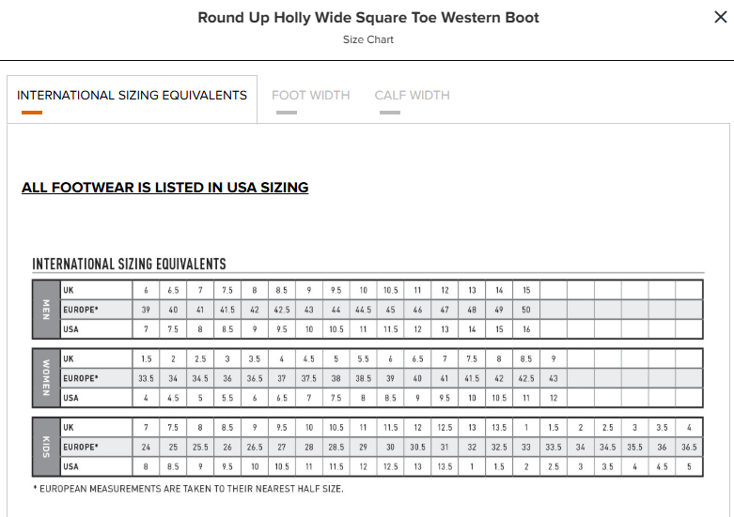Switch to the Foot Width tab
The width and height of the screenshot is (734, 517).
click(311, 96)
